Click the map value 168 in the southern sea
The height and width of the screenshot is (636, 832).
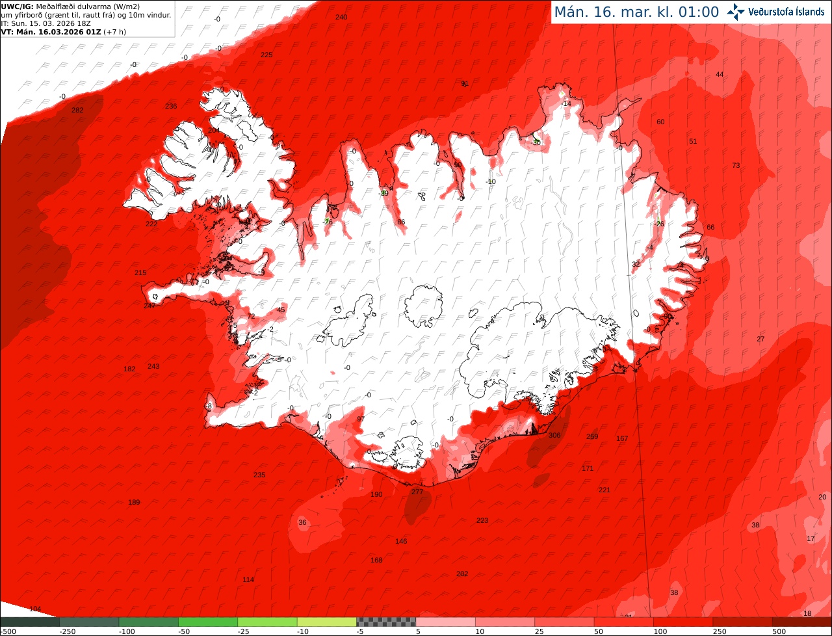point(376,560)
